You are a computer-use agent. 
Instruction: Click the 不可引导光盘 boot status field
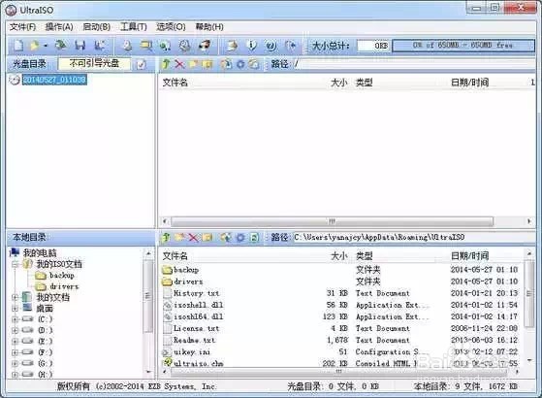coord(94,63)
